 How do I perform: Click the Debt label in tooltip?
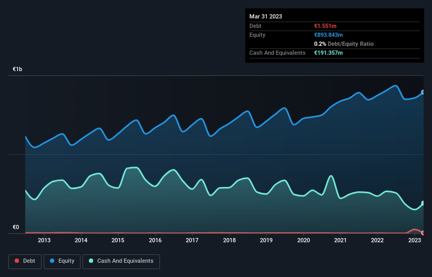(x=255, y=26)
